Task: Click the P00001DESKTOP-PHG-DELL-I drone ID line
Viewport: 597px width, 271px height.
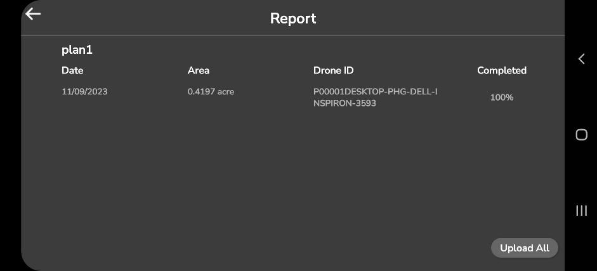Action: (x=376, y=92)
